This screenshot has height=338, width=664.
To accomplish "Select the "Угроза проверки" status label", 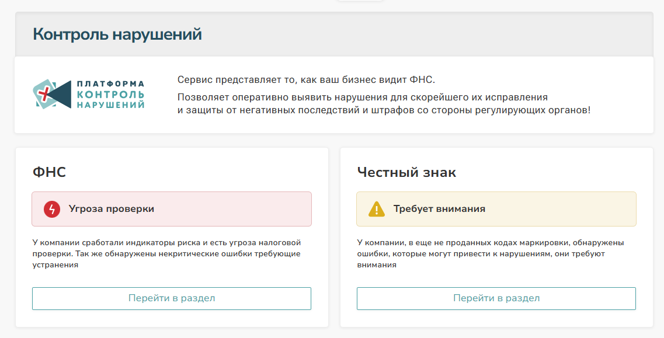I will 112,209.
